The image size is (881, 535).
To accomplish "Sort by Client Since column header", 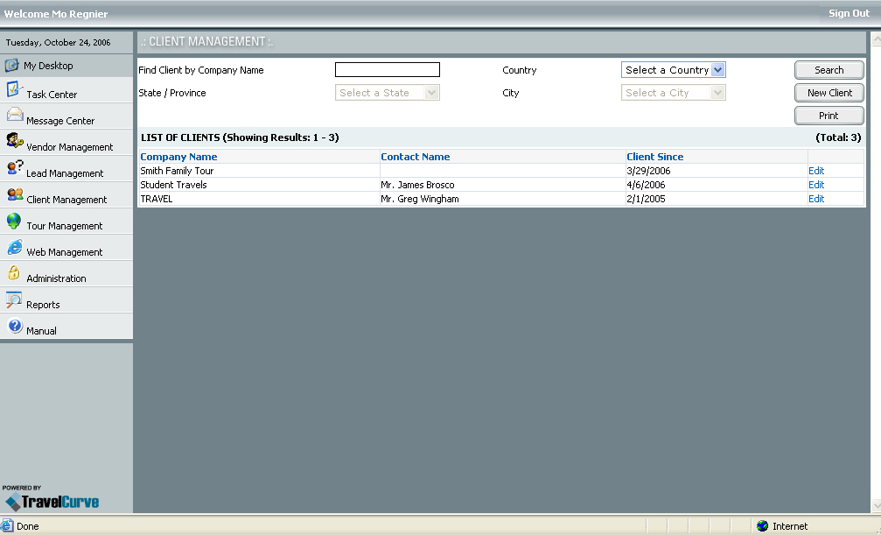I will point(654,157).
